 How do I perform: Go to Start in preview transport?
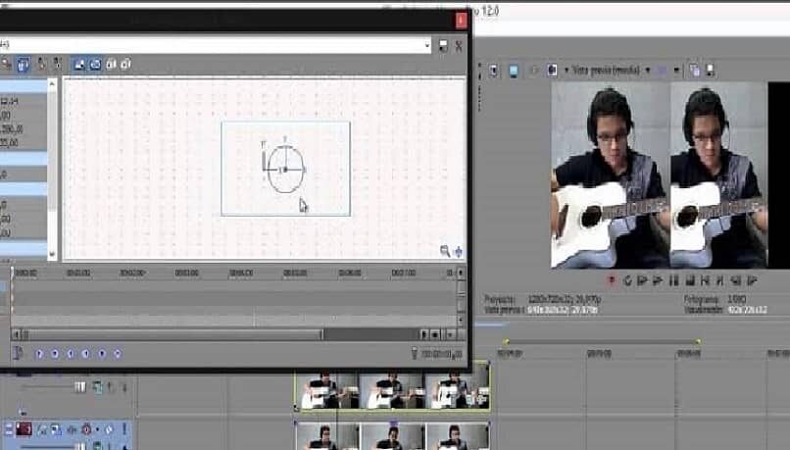[x=706, y=280]
